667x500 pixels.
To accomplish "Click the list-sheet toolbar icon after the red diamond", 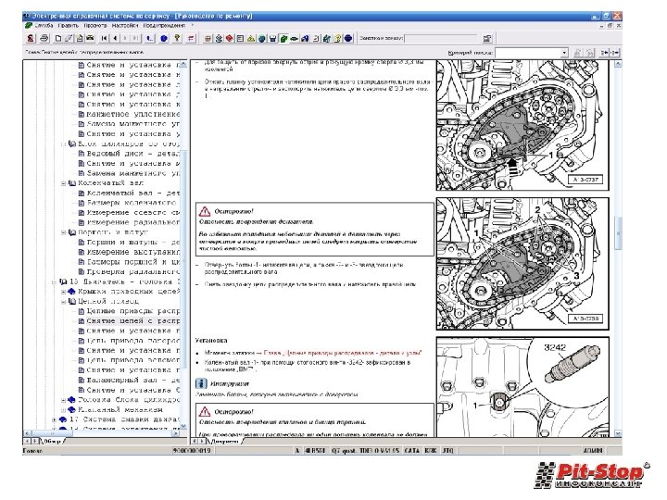I will (x=240, y=39).
